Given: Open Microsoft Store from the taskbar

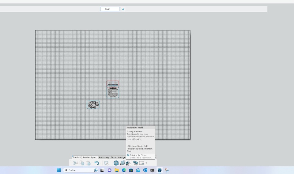Looking at the screenshot, I should pyautogui.click(x=131, y=170).
